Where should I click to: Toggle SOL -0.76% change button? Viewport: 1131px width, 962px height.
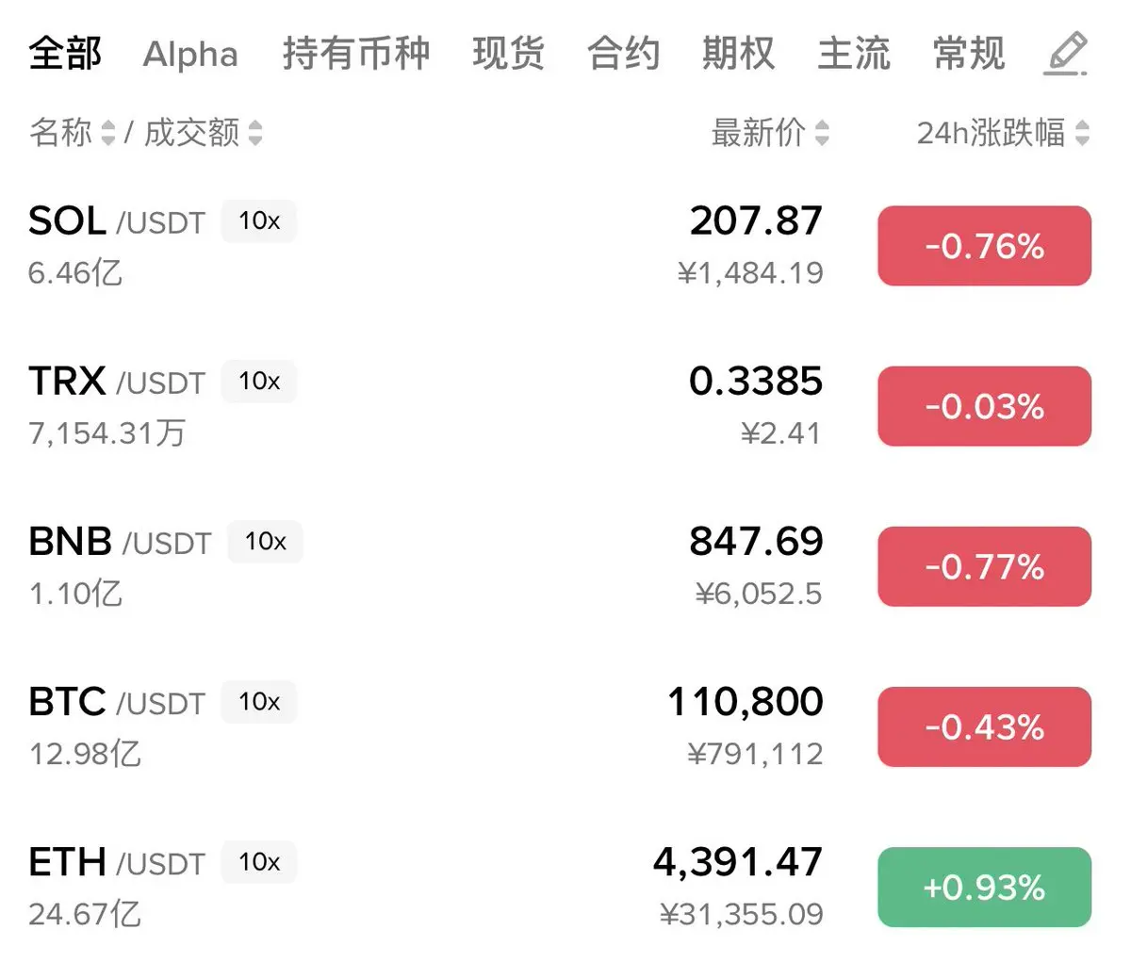[x=985, y=246]
